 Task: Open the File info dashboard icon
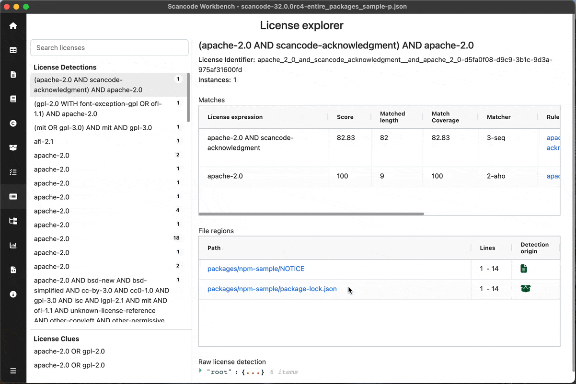coord(13,74)
